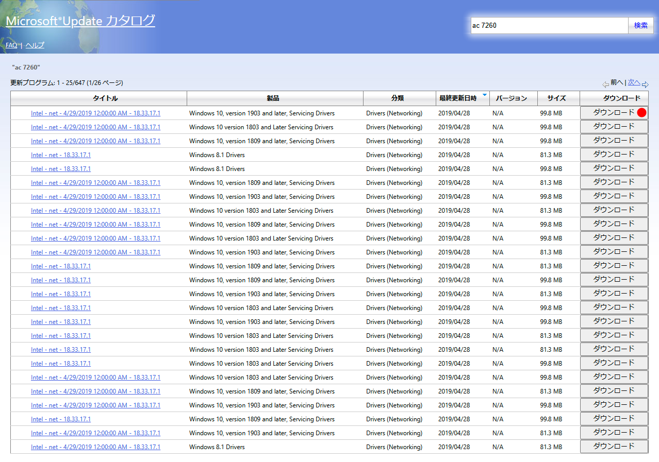Open 4/29/2019 title link in Windows 8.1 Drivers row
This screenshot has width=659, height=462.
(95, 447)
